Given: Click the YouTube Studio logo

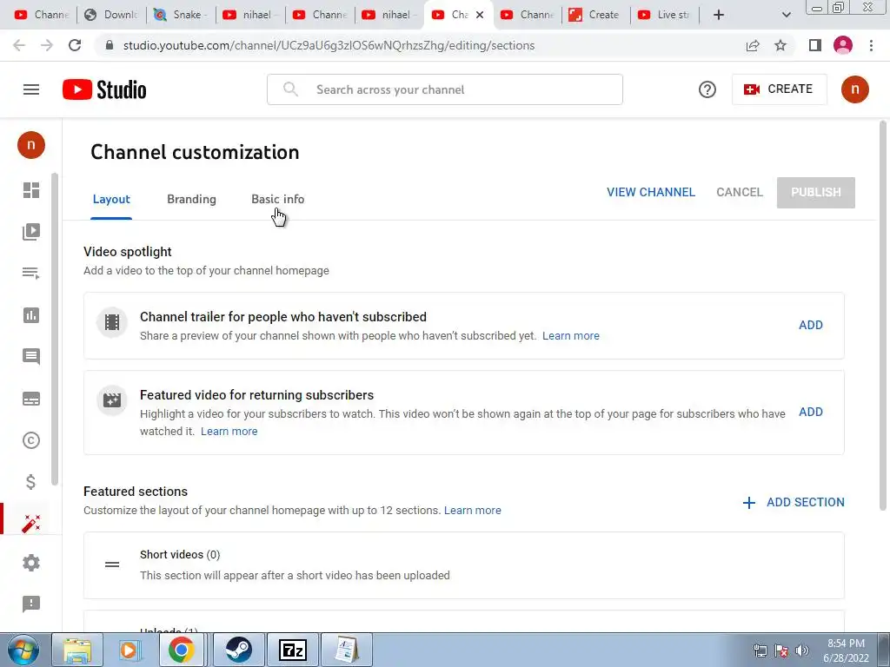Looking at the screenshot, I should (x=104, y=89).
